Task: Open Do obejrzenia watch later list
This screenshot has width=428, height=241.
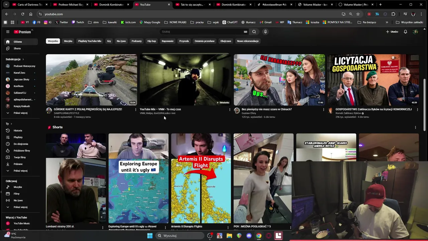Action: click(x=20, y=144)
